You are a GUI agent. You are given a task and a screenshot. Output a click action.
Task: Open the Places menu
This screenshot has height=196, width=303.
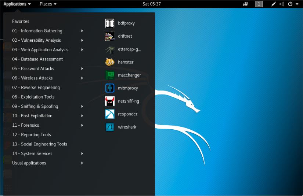click(48, 4)
